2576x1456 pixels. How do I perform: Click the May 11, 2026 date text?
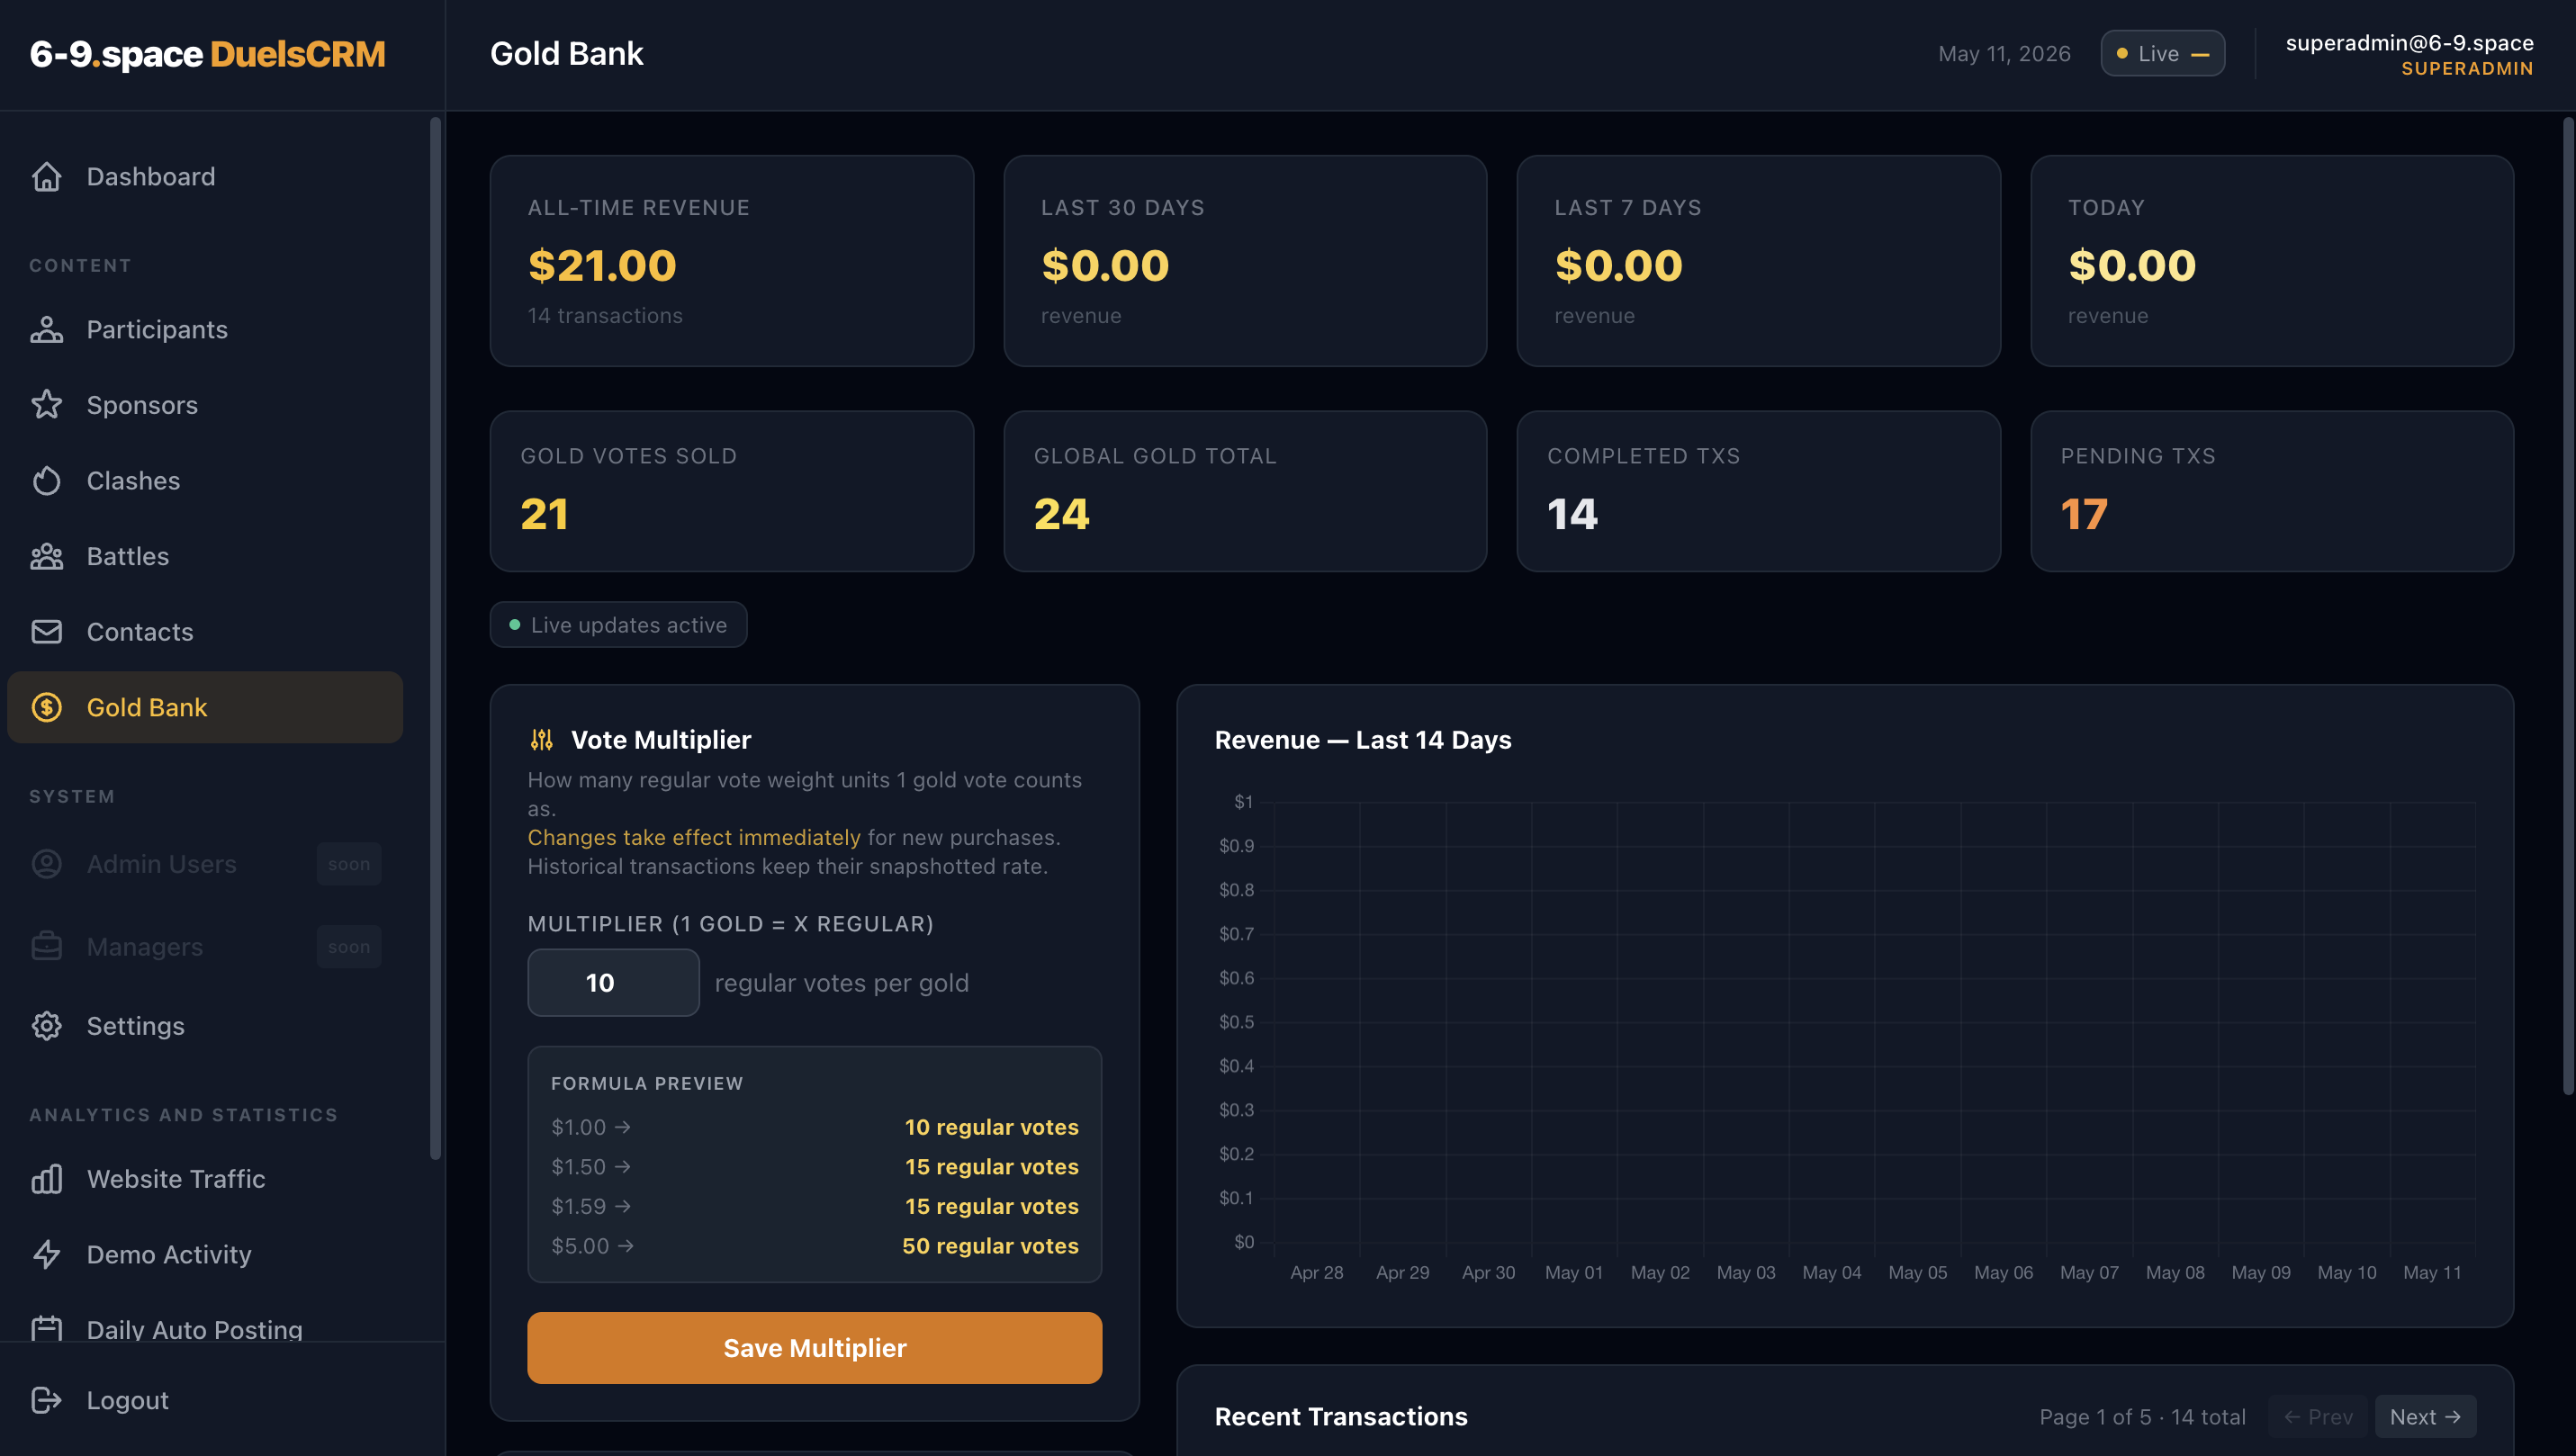coord(2004,54)
